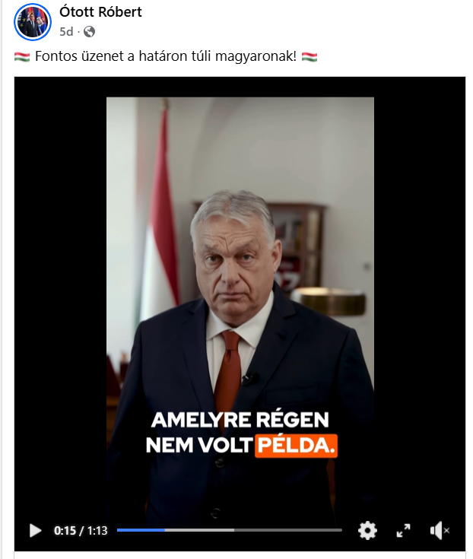Unmute the video speaker icon

tap(440, 531)
